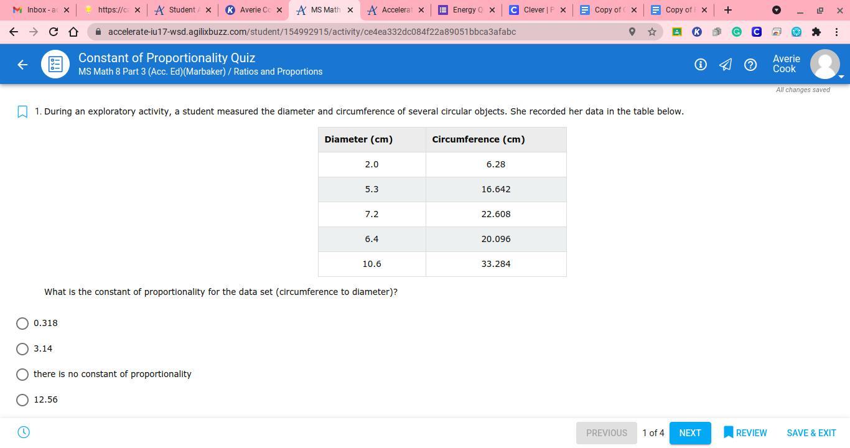Click the PREVIOUS button

607,433
